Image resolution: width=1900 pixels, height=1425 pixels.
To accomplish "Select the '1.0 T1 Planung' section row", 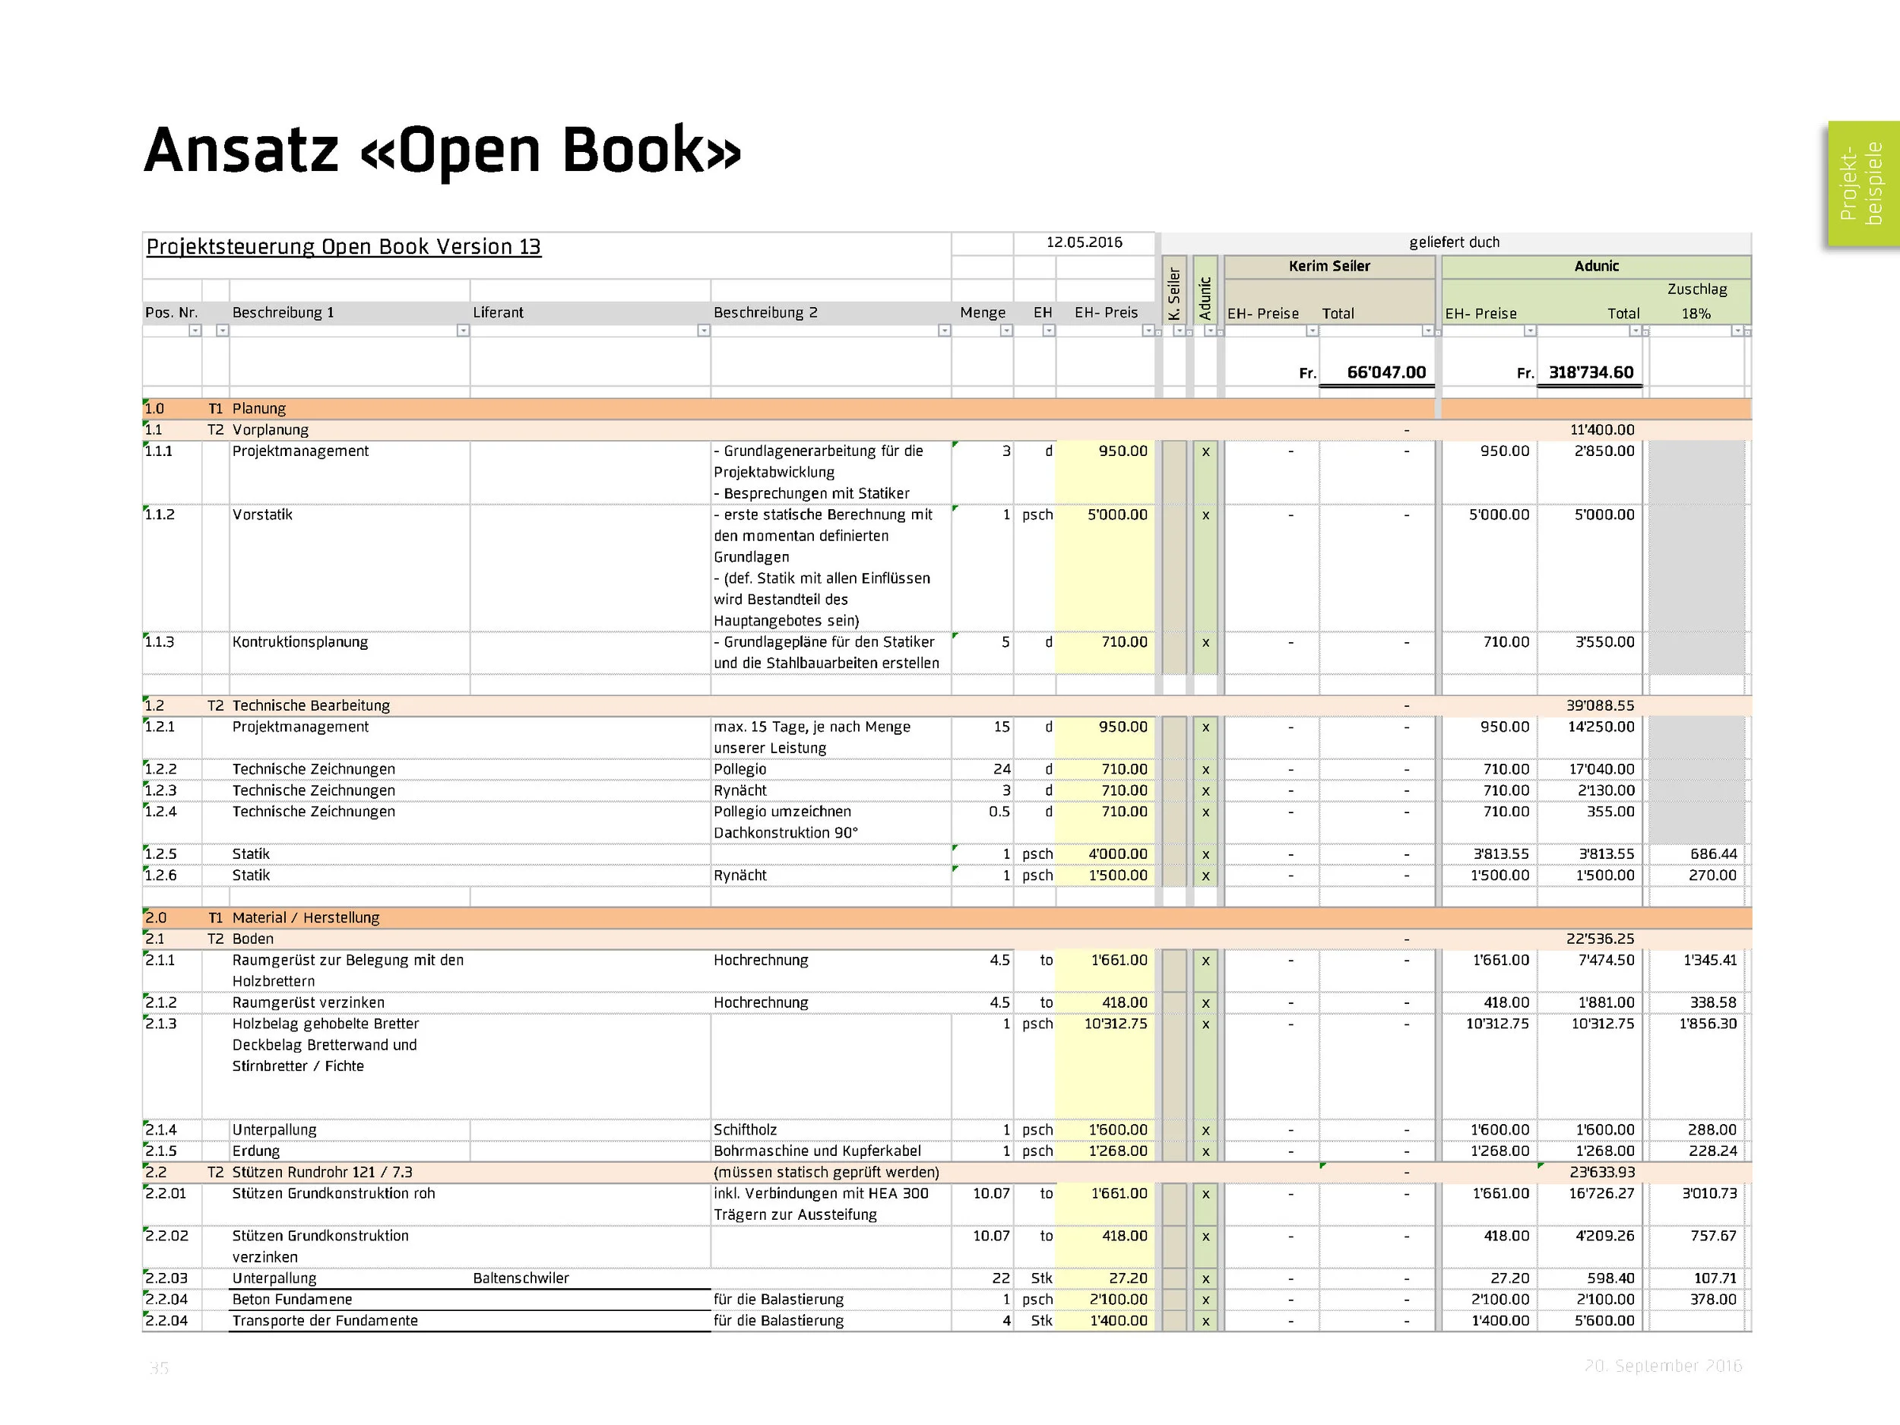I will coord(946,409).
